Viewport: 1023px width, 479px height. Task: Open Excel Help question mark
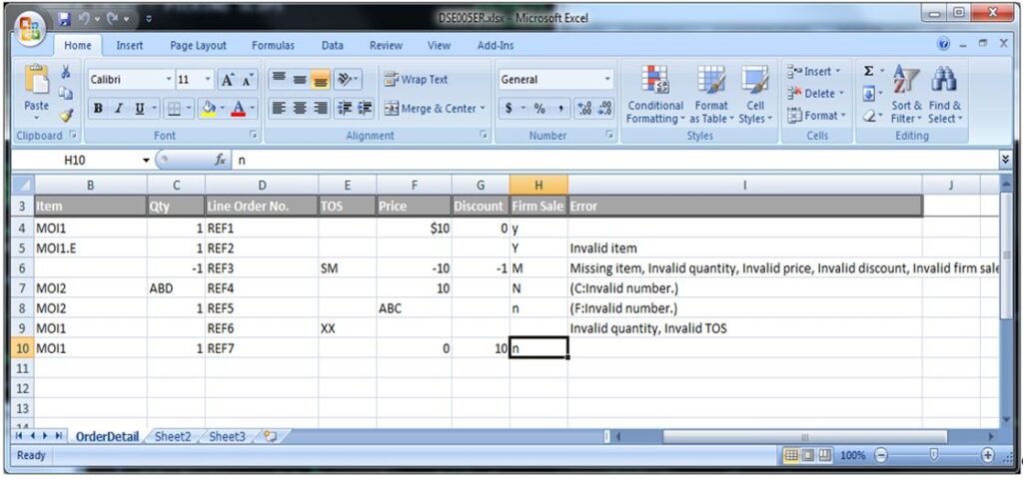point(943,44)
